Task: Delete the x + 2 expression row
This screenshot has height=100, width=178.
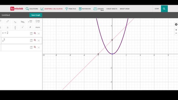Action: coord(39,34)
